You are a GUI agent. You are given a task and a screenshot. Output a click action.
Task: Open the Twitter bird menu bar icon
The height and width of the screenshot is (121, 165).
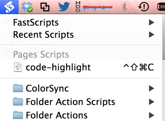(64, 7)
